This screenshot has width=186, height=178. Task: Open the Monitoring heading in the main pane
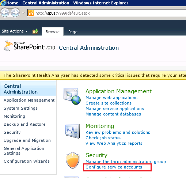(100, 126)
